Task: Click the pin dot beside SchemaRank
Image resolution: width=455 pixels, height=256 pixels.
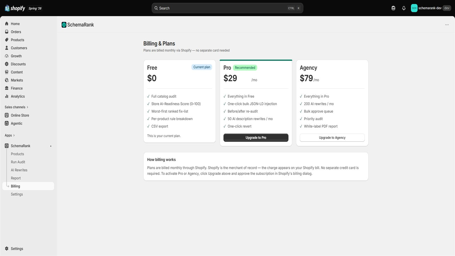Action: point(51,146)
